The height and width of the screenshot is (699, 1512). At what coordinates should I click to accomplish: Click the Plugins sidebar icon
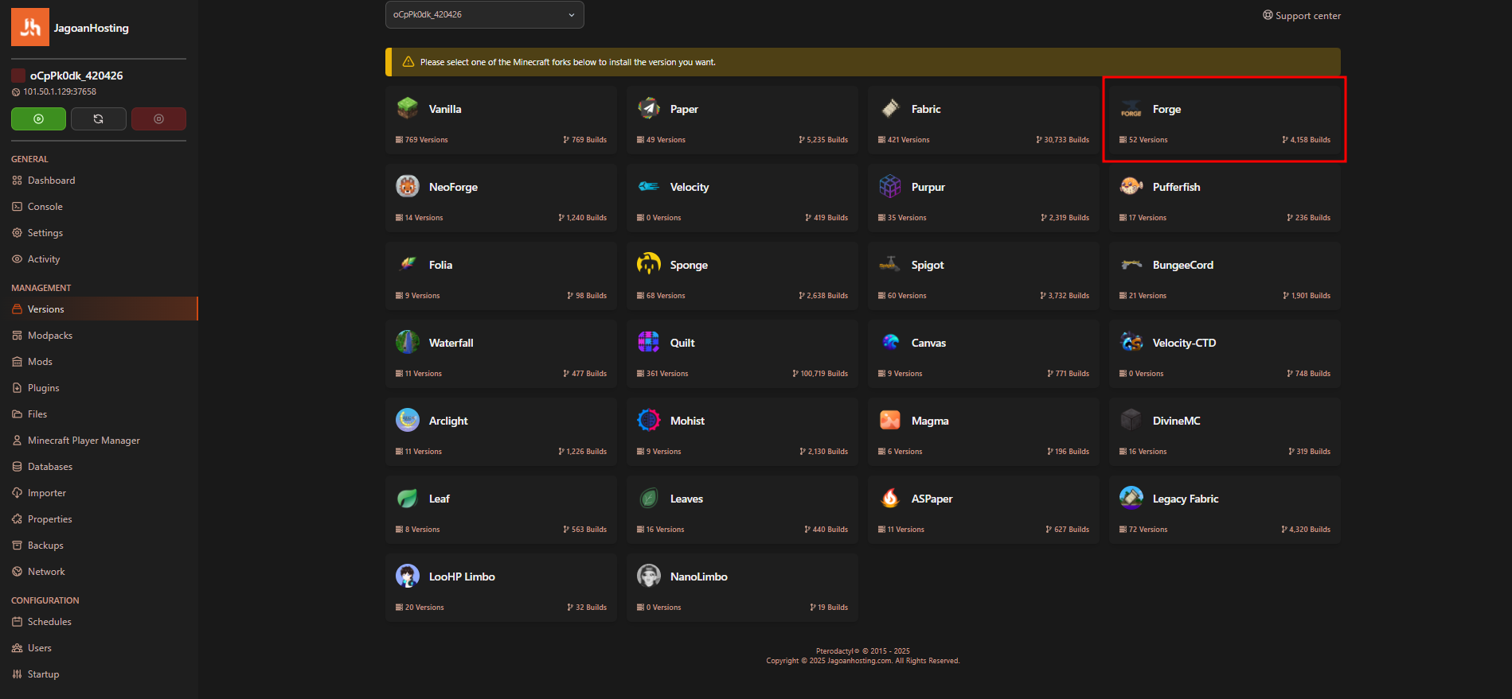[17, 388]
